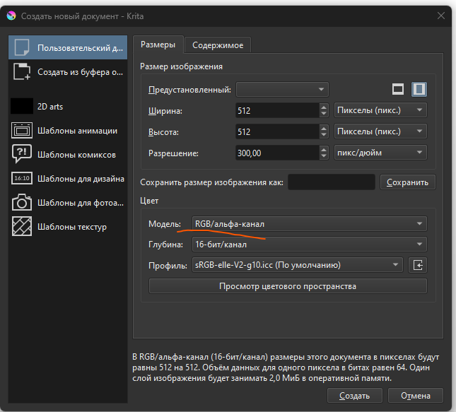Click the import color profile icon
Screen dimensions: 456x412
pos(418,265)
